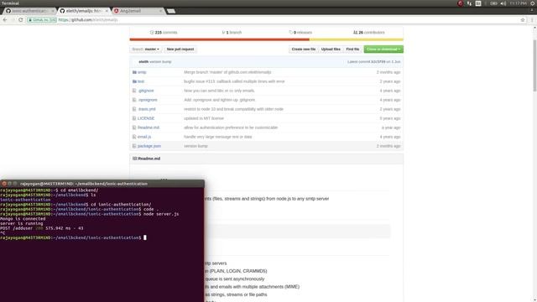Click 'POST /adduser' log line in terminal

(x=42, y=228)
